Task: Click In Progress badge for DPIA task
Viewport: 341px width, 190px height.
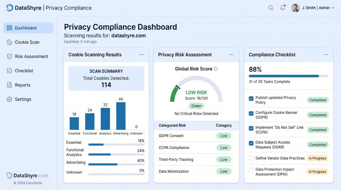Action: [317, 171]
